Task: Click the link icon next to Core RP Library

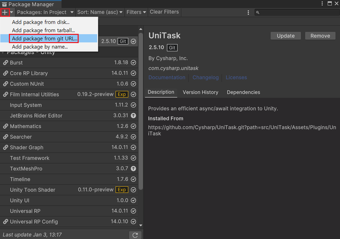Action: click(5, 73)
